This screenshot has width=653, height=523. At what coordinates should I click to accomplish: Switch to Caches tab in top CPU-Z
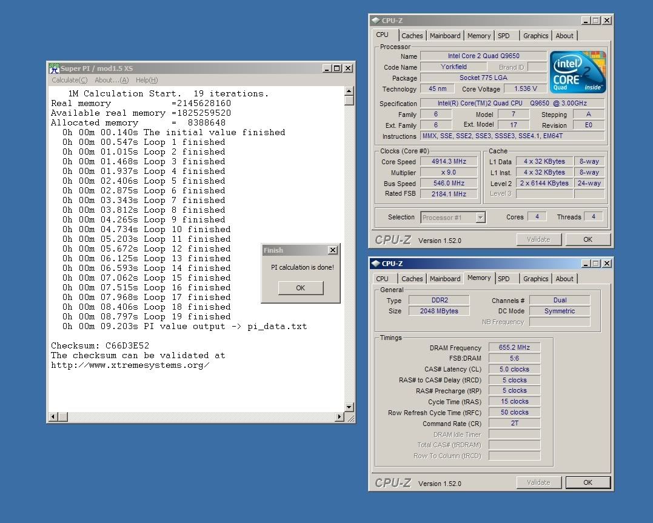[412, 36]
